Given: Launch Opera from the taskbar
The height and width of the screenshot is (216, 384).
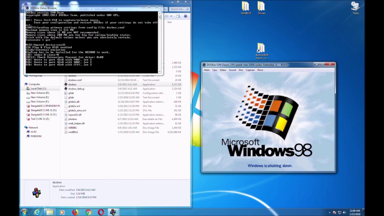Looking at the screenshot, I should click(x=101, y=212).
